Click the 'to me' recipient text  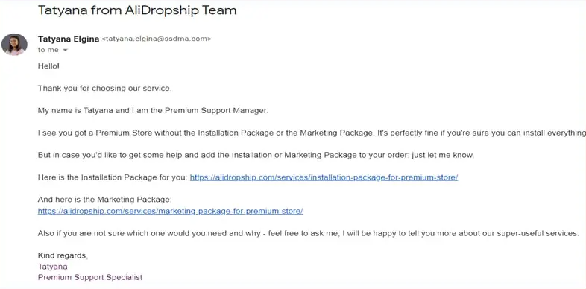point(48,50)
